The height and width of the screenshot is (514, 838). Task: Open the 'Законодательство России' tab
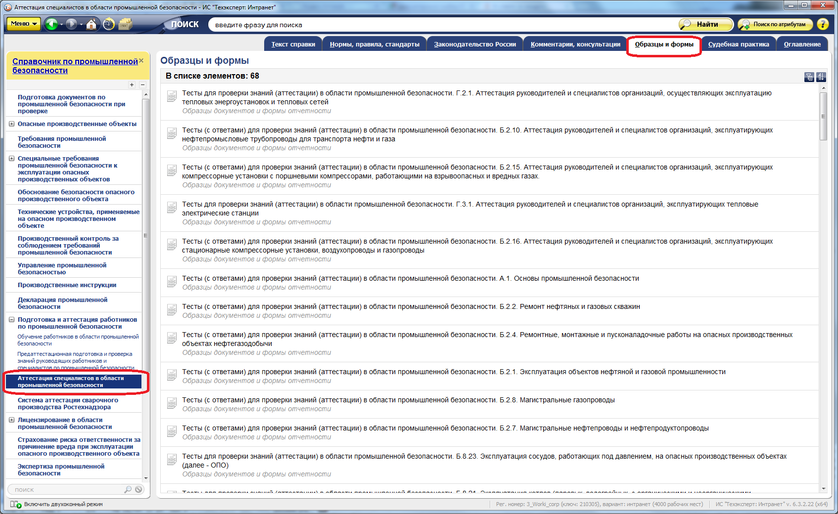474,44
